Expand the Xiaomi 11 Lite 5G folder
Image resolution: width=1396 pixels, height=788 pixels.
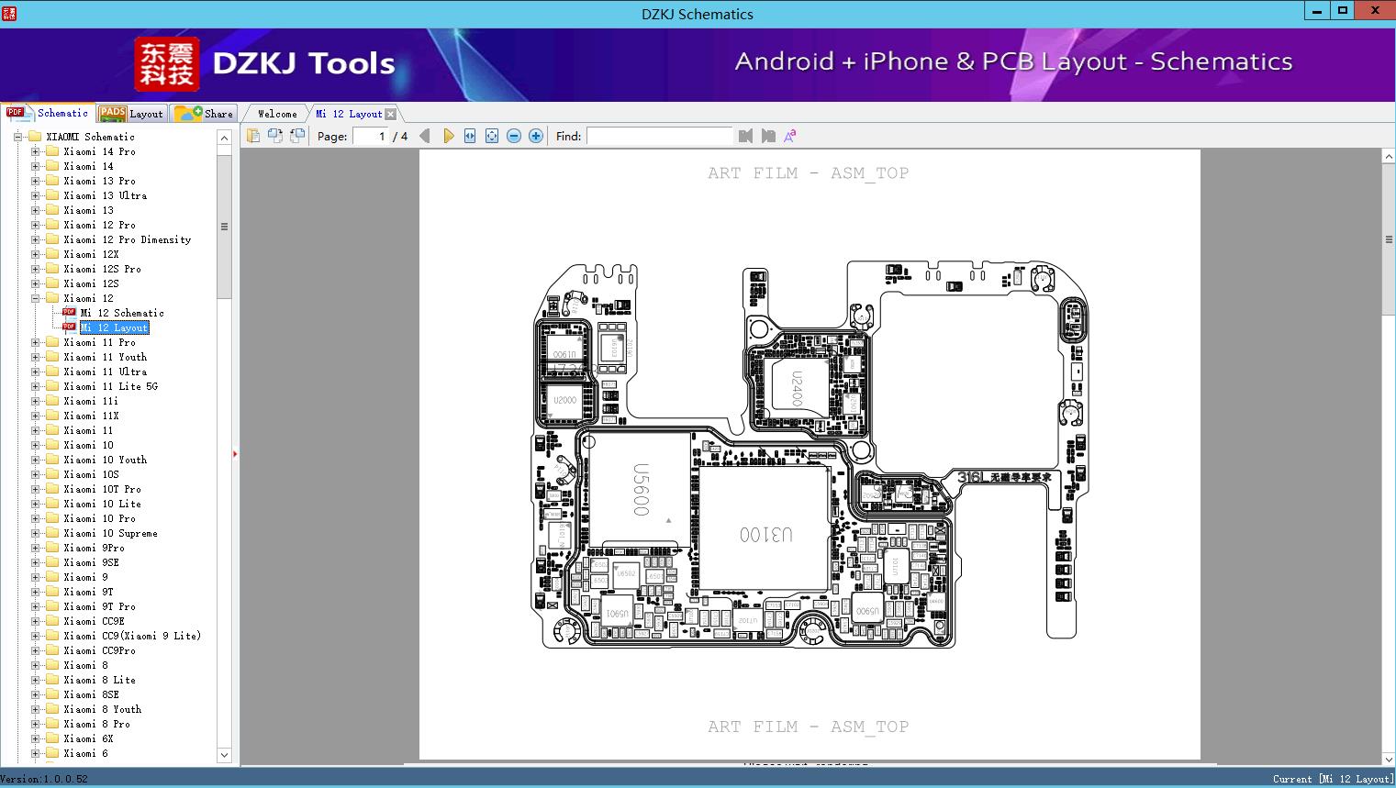tap(35, 386)
